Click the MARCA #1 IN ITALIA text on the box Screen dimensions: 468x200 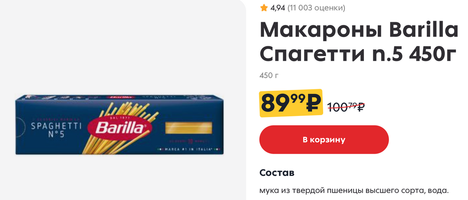pyautogui.click(x=188, y=149)
